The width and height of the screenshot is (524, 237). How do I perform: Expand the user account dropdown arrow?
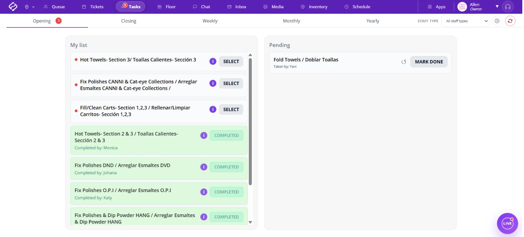(497, 7)
